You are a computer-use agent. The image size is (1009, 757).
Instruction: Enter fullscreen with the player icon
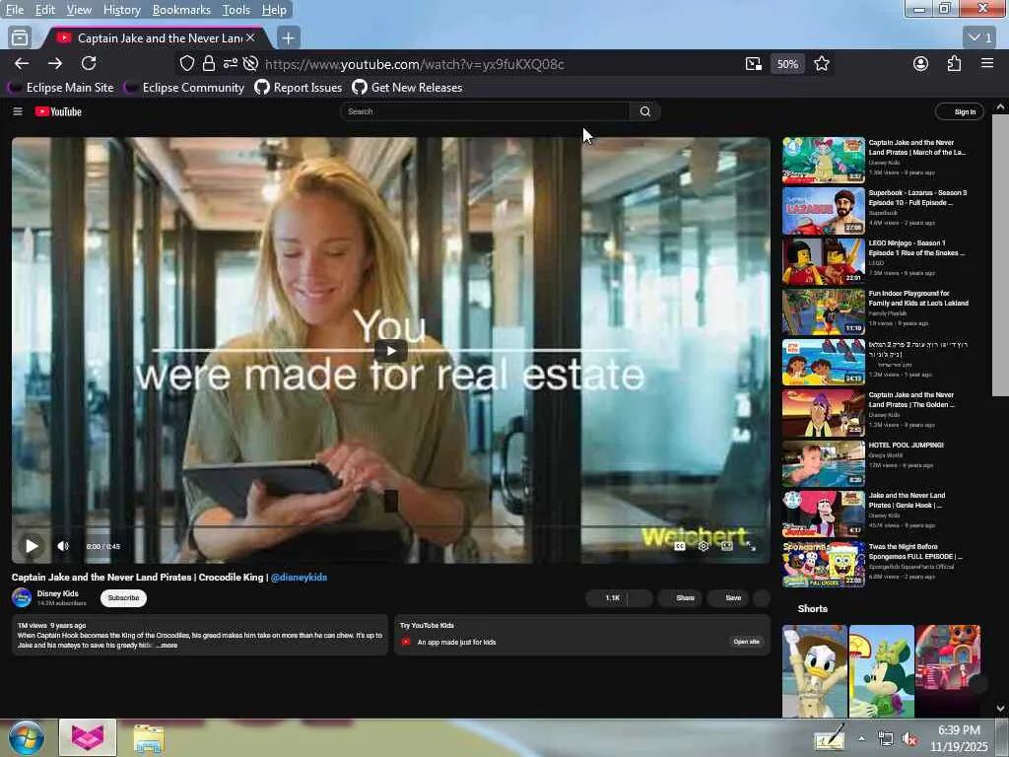pyautogui.click(x=751, y=546)
